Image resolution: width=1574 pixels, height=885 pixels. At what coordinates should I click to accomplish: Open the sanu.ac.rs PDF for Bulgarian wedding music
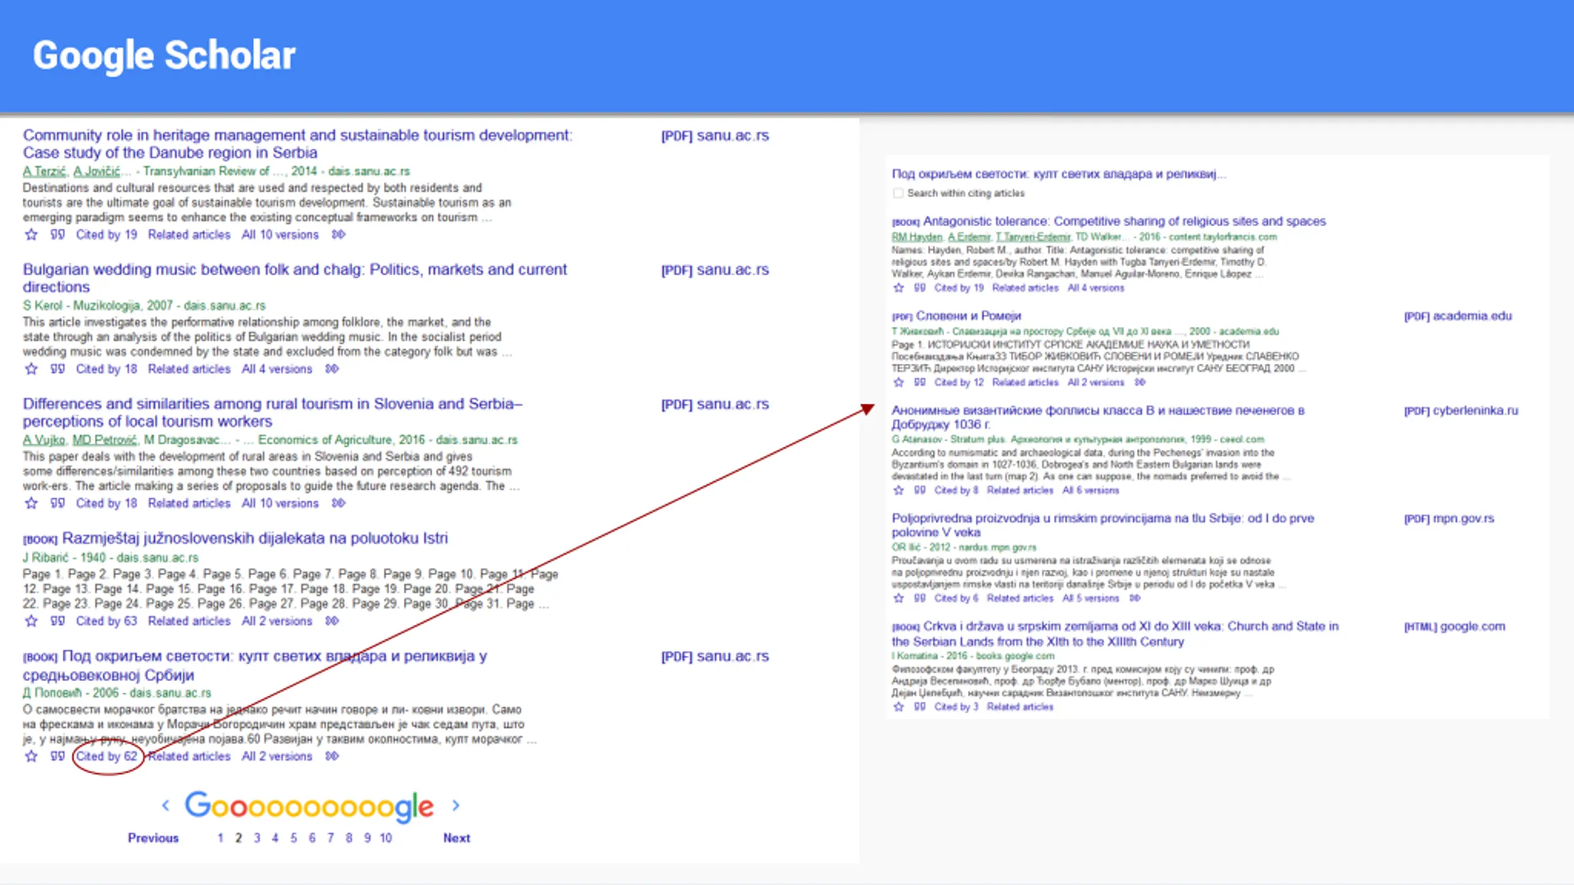[x=715, y=270]
